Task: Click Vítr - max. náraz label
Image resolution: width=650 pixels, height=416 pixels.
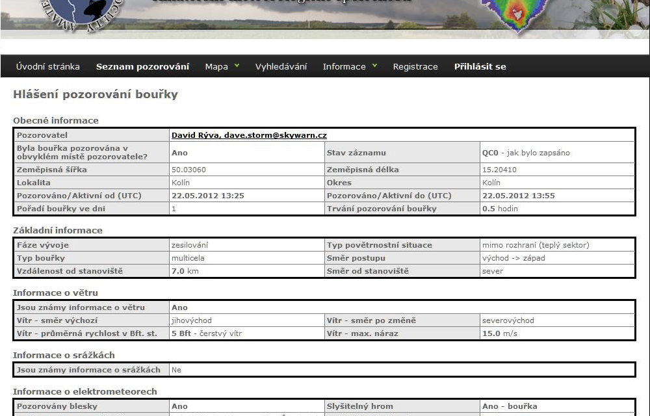Action: click(x=362, y=333)
